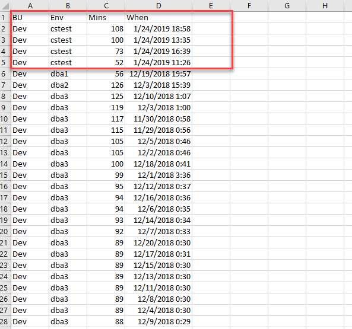Click the Mins value 126
Image resolution: width=352 pixels, height=329 pixels.
[106, 85]
